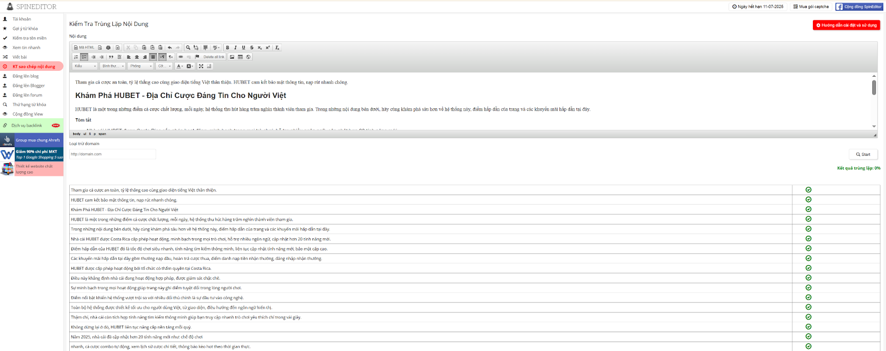Click Hướng dẫn cài đặt và sử dụng button
Viewport: 886px width, 351px height.
pyautogui.click(x=846, y=25)
